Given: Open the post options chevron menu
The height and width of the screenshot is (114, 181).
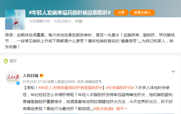Looking at the screenshot, I should click(x=173, y=71).
